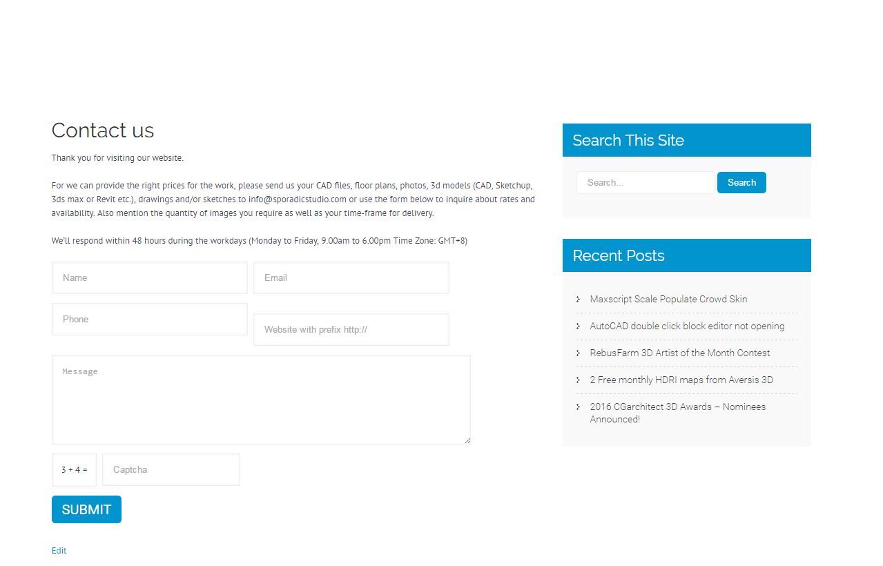Click the bullet arrow beside AutoCAD post
Image resolution: width=883 pixels, height=566 pixels.
point(579,326)
